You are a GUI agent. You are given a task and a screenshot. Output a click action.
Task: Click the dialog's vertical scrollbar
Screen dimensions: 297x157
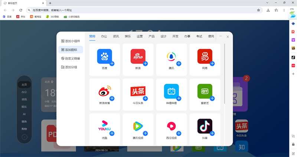click(x=225, y=74)
